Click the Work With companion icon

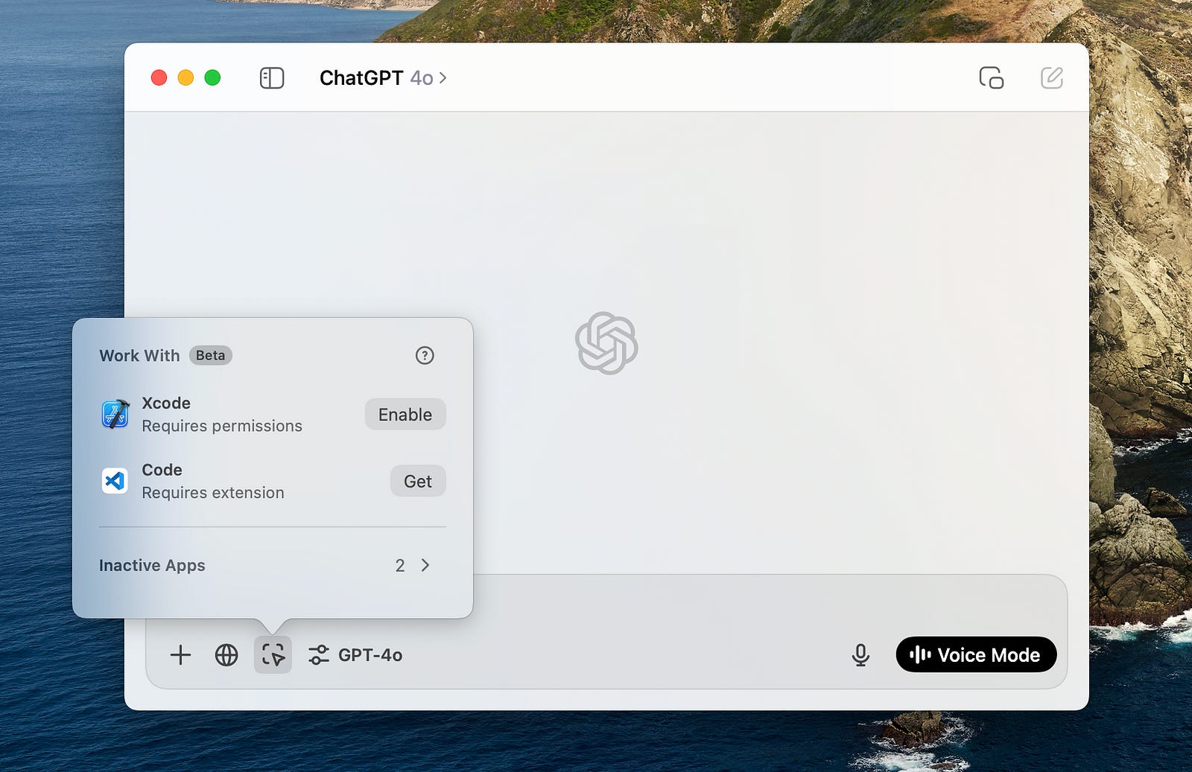(x=273, y=654)
